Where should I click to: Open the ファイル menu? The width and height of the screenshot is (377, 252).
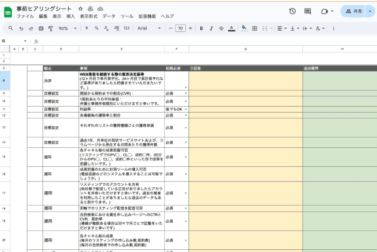coord(25,16)
